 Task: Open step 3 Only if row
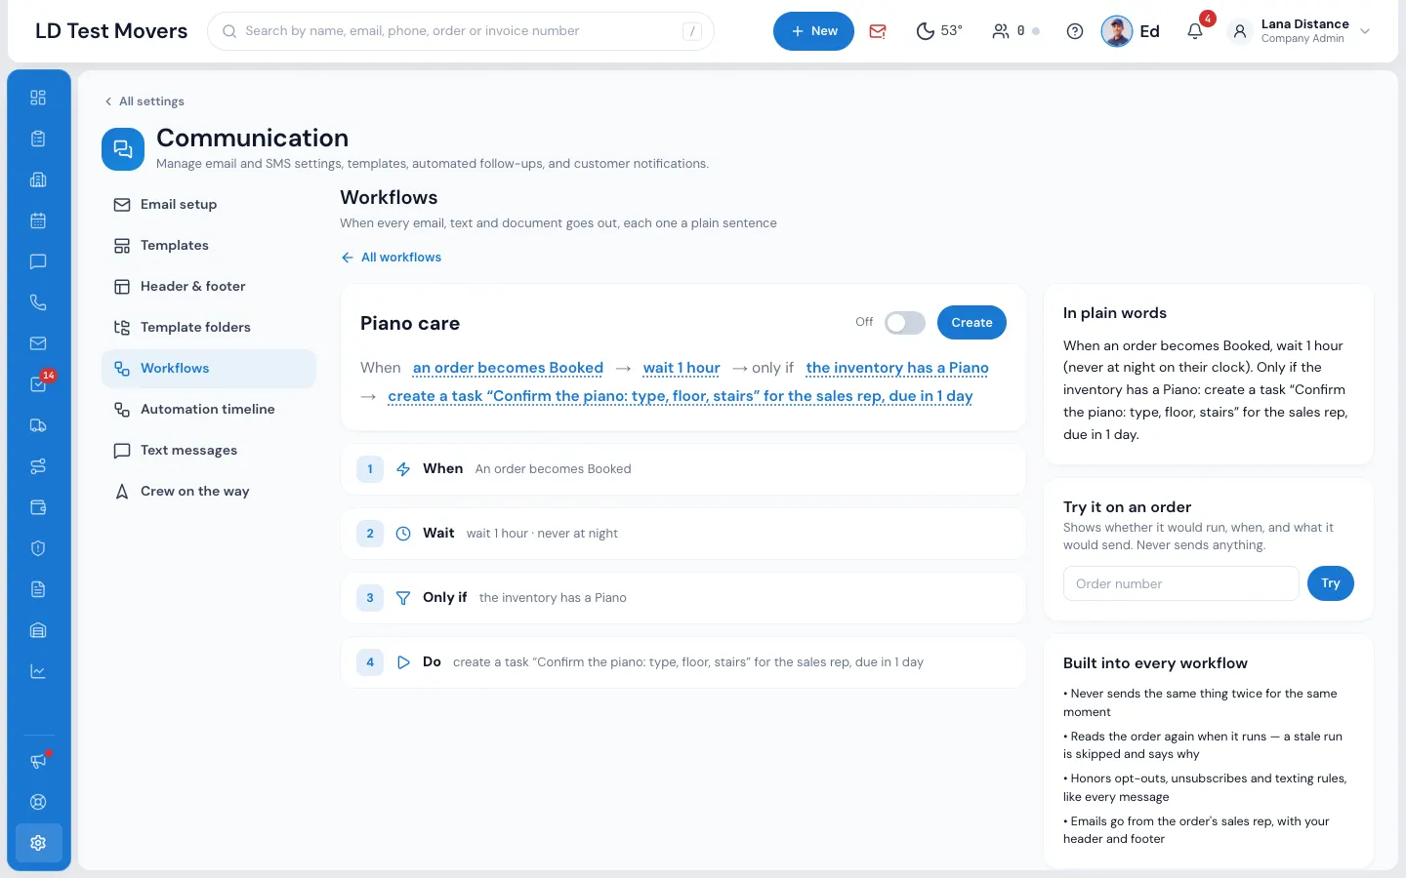point(683,598)
